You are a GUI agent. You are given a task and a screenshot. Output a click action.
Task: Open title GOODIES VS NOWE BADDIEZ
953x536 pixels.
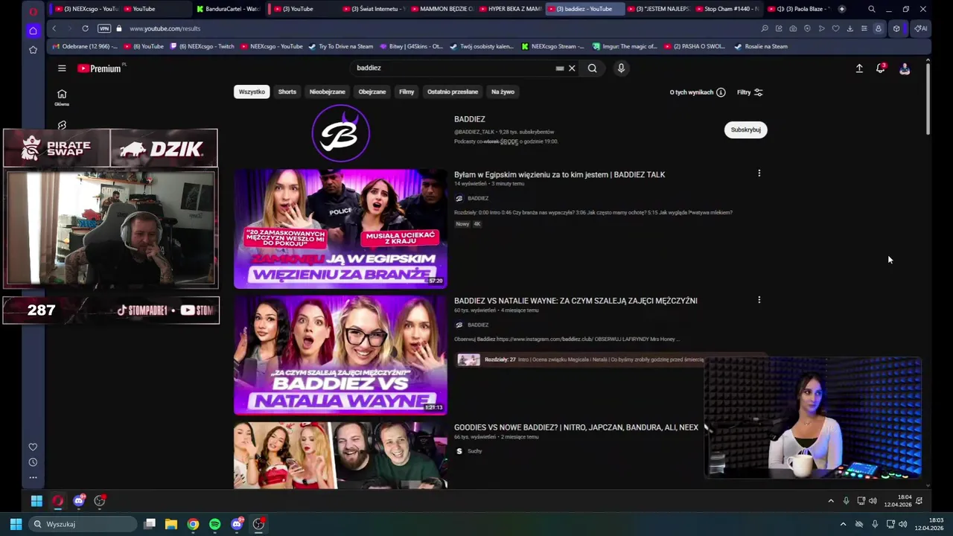tap(576, 427)
